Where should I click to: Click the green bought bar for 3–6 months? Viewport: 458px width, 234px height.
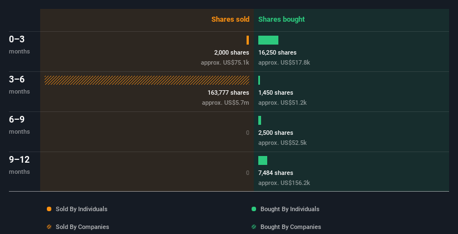coord(259,80)
